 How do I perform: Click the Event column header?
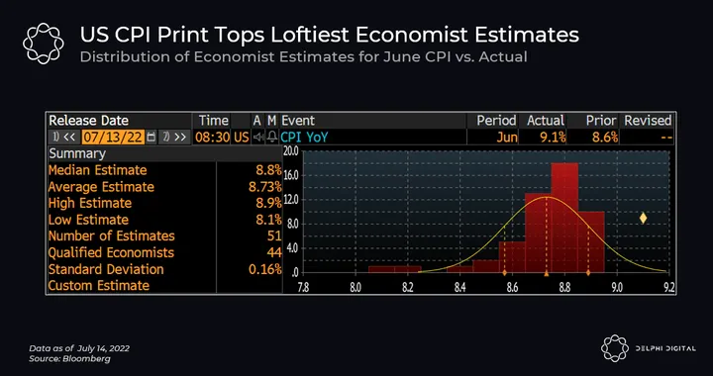click(x=298, y=121)
